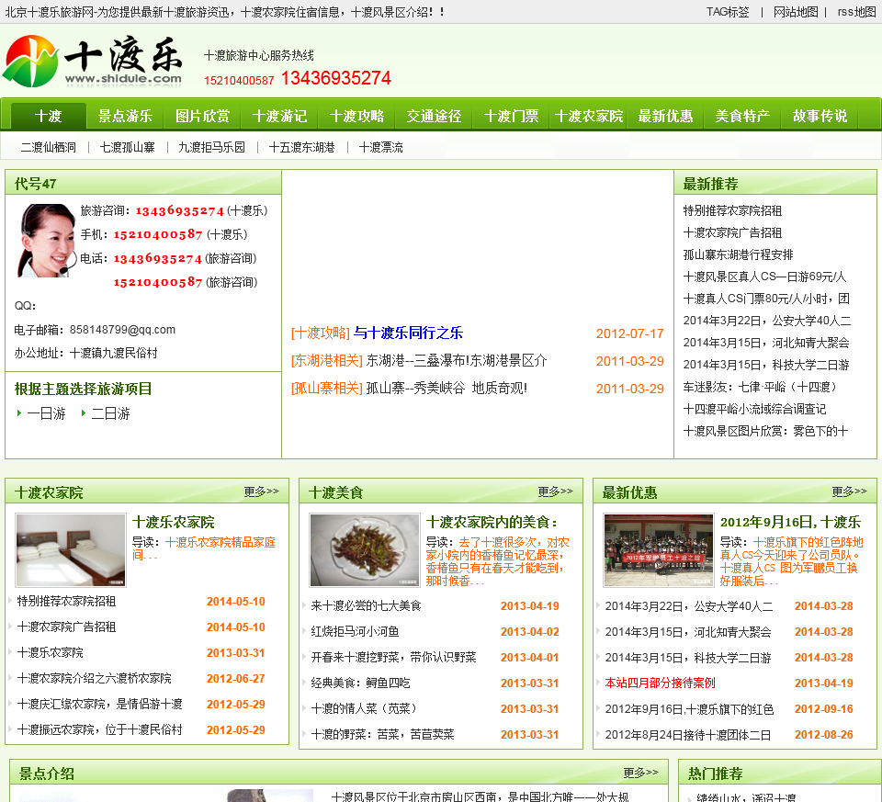Viewport: 882px width, 802px height.
Task: Open the rss地图 link
Action: coord(856,12)
